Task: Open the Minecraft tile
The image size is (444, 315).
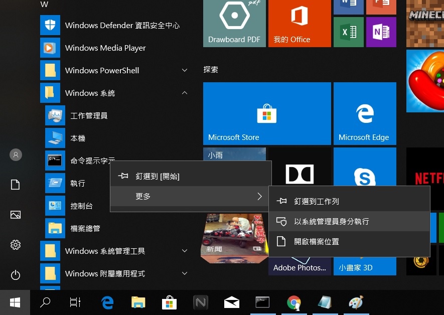Action: point(425,23)
